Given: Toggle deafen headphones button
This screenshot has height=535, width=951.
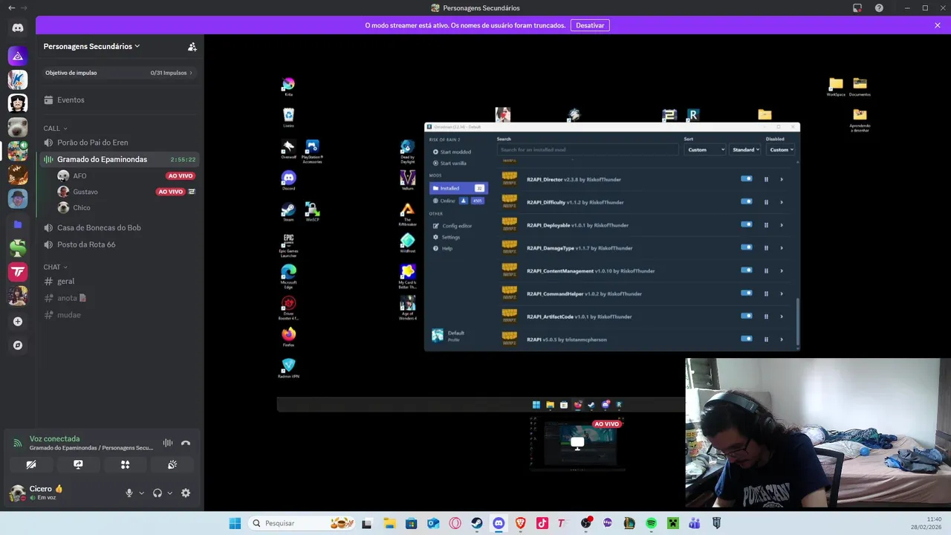Looking at the screenshot, I should pos(158,493).
